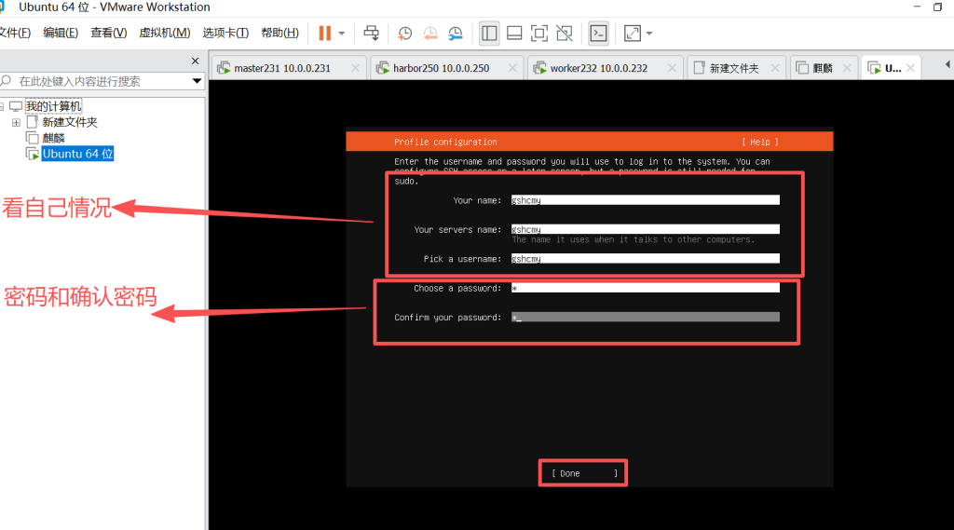Open the console view icon

pyautogui.click(x=598, y=34)
